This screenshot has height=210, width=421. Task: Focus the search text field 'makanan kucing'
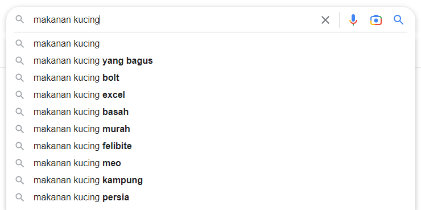(x=175, y=20)
